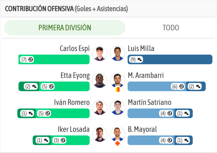Click goal ball icon in M. Arambarri's bar

[181, 87]
